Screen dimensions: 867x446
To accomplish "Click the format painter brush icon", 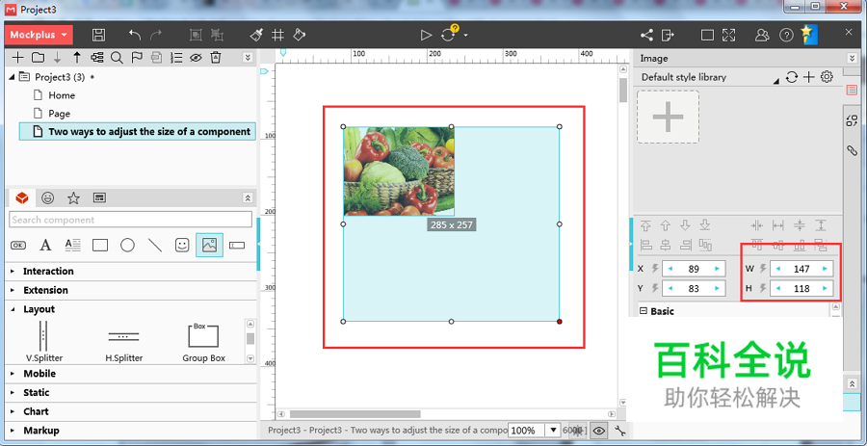I will (x=256, y=35).
